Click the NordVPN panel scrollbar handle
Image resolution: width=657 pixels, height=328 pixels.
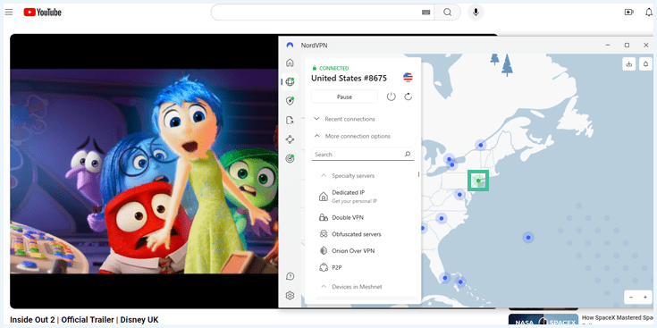[418, 174]
